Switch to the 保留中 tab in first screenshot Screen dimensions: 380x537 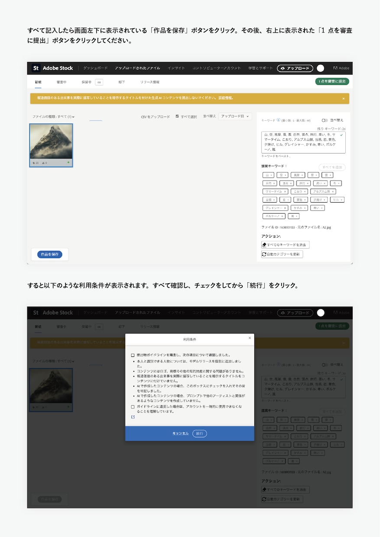pyautogui.click(x=86, y=82)
